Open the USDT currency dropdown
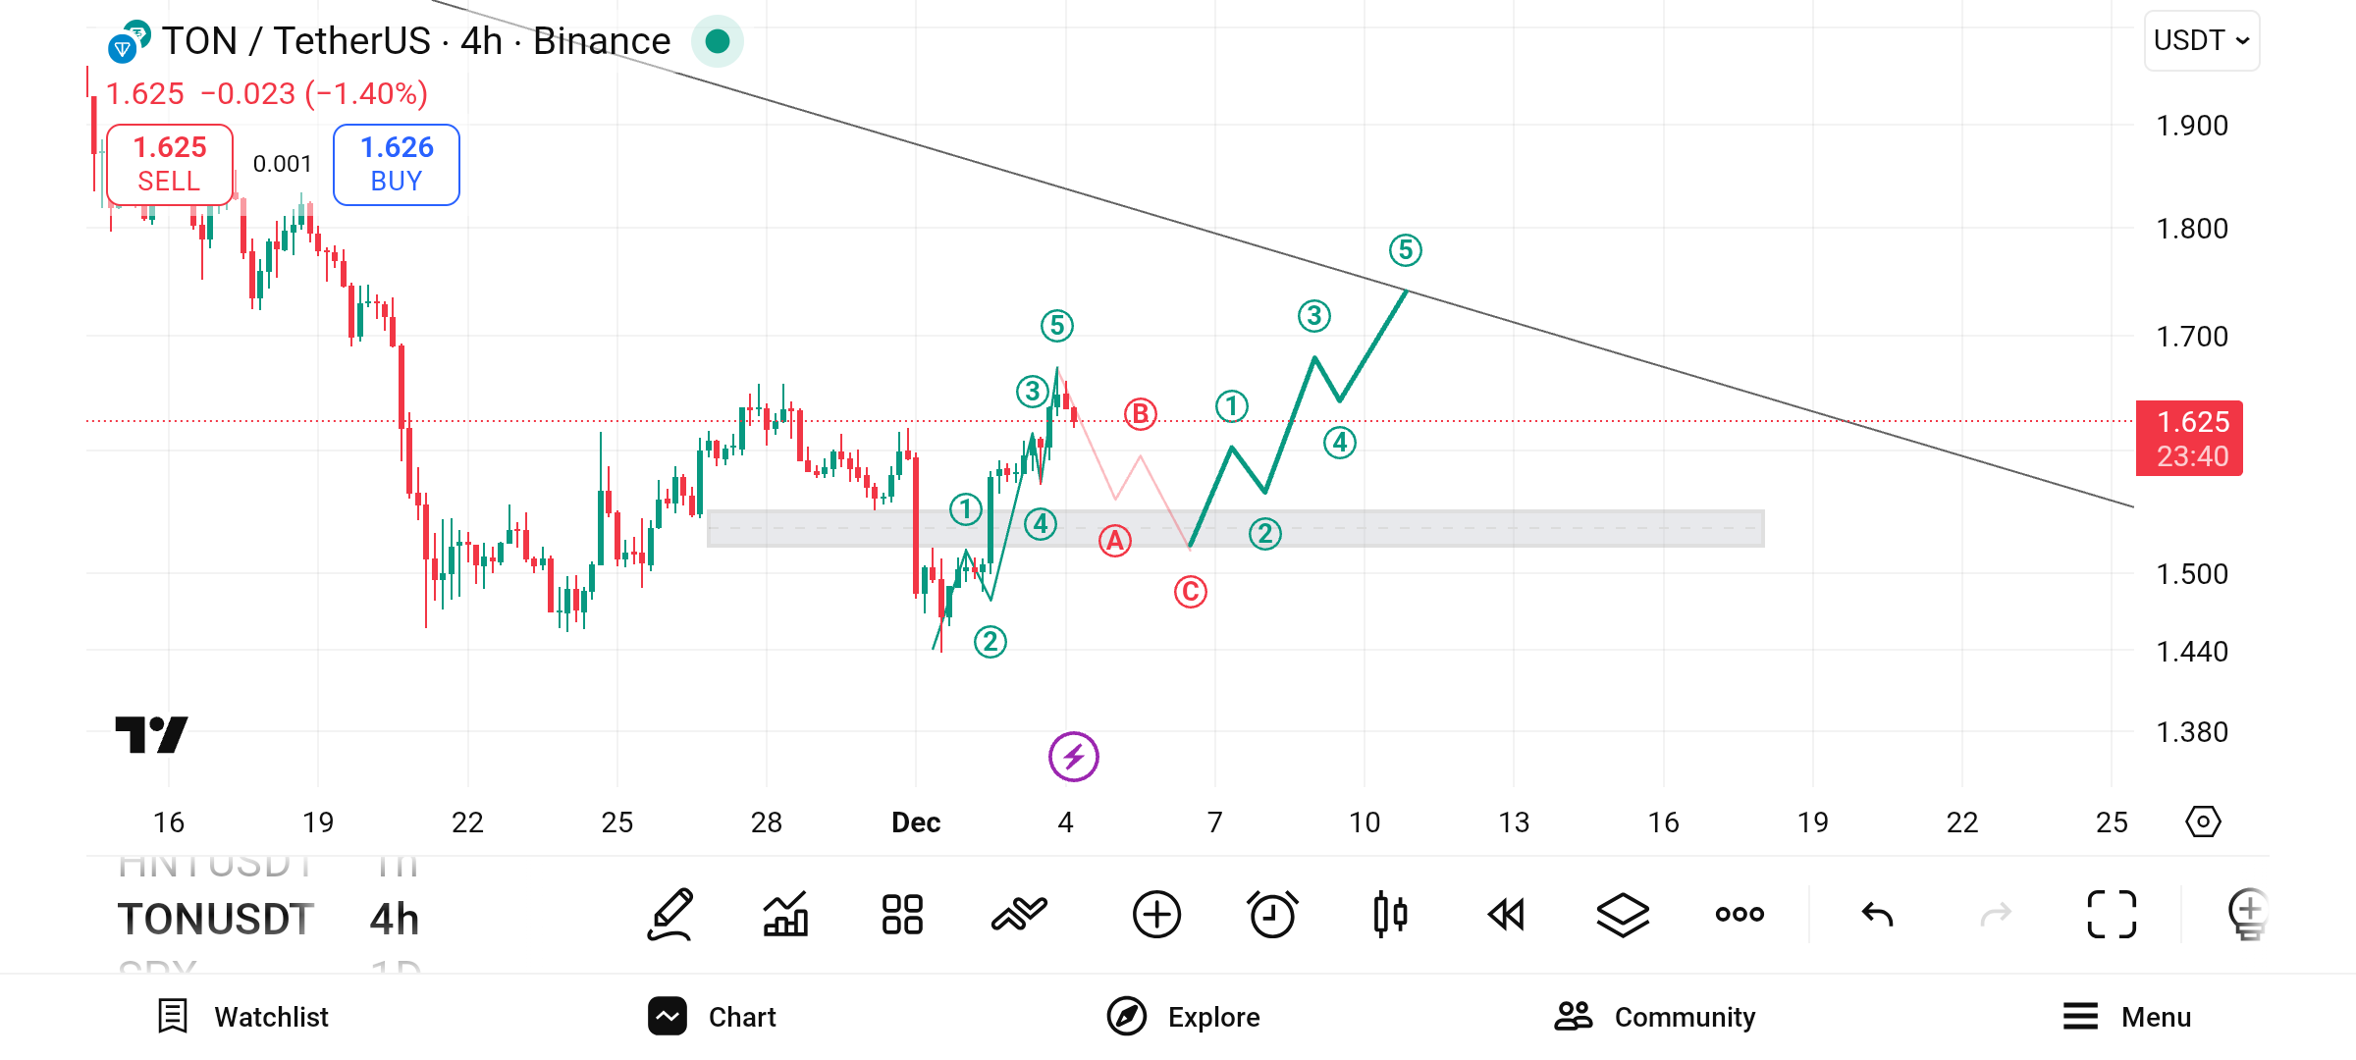This screenshot has width=2356, height=1060. (2201, 41)
